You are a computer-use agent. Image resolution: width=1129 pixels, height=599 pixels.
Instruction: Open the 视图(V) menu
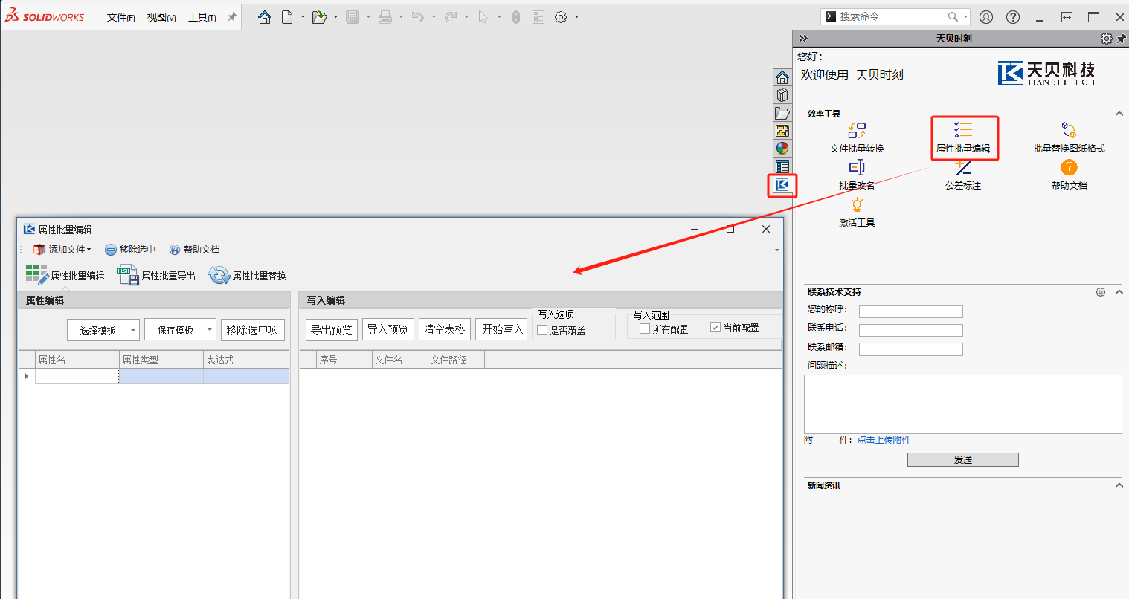[161, 17]
